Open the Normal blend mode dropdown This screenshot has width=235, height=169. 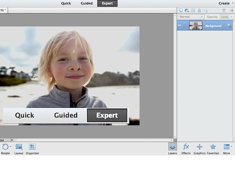tap(191, 17)
